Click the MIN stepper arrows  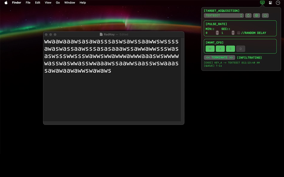[217, 33]
